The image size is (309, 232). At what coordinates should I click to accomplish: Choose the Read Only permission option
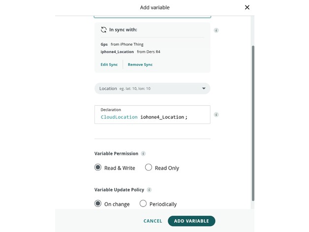149,168
